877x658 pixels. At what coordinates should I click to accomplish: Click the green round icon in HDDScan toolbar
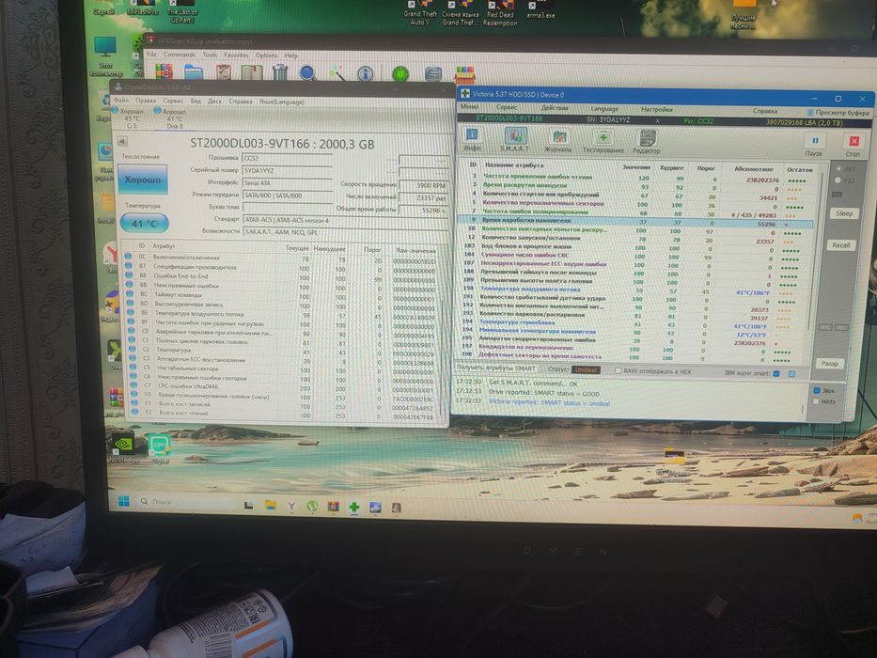pos(400,73)
